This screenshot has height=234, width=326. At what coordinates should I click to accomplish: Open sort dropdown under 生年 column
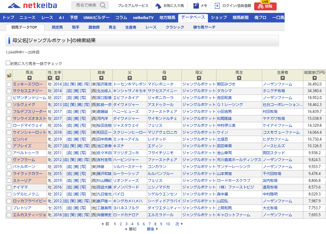[x=58, y=78]
